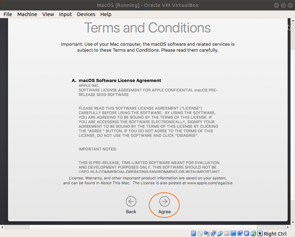Close the VirtualBox window
The image size is (295, 237).
tap(290, 5)
